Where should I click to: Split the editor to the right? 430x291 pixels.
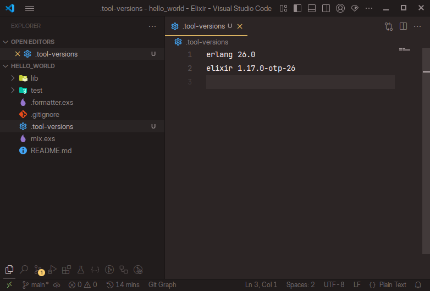pyautogui.click(x=403, y=26)
